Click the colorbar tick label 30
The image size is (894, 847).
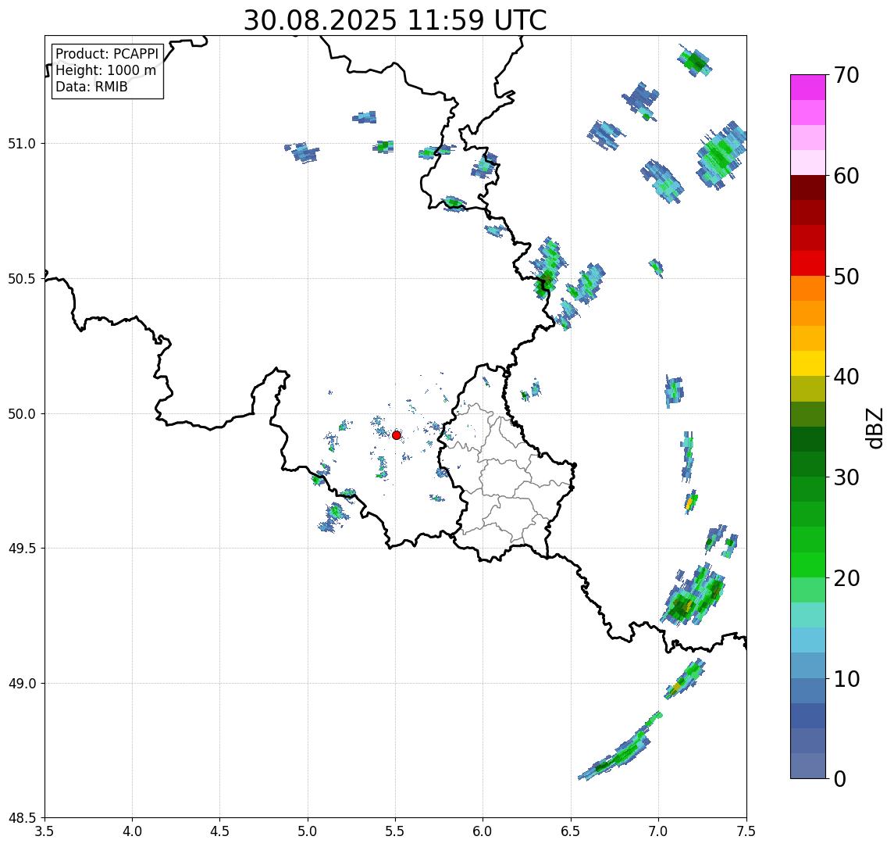pyautogui.click(x=846, y=477)
